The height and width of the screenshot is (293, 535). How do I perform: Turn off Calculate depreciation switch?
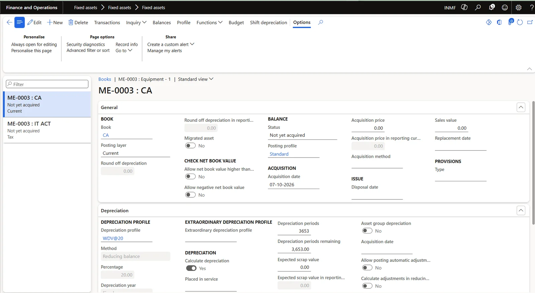191,268
